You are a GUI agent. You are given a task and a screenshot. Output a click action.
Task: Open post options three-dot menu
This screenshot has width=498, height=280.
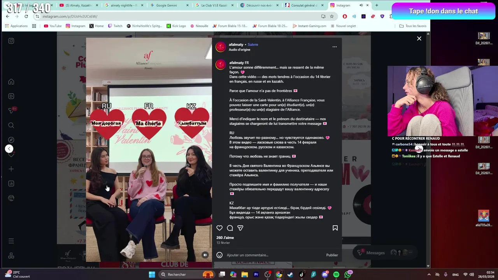point(335,47)
